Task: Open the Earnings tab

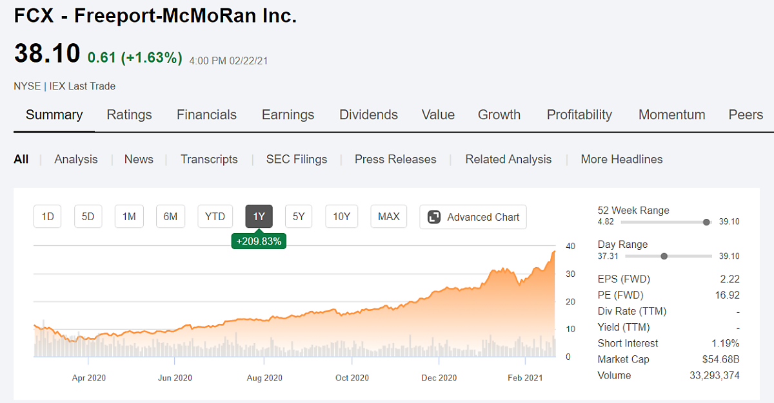Action: coord(288,115)
